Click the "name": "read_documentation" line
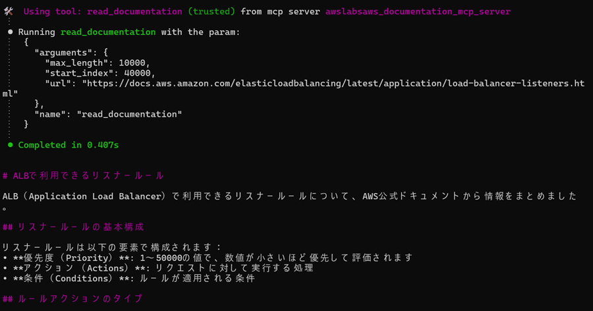Image resolution: width=593 pixels, height=311 pixels. click(108, 114)
